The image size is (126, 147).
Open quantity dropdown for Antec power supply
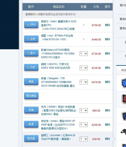point(84,125)
